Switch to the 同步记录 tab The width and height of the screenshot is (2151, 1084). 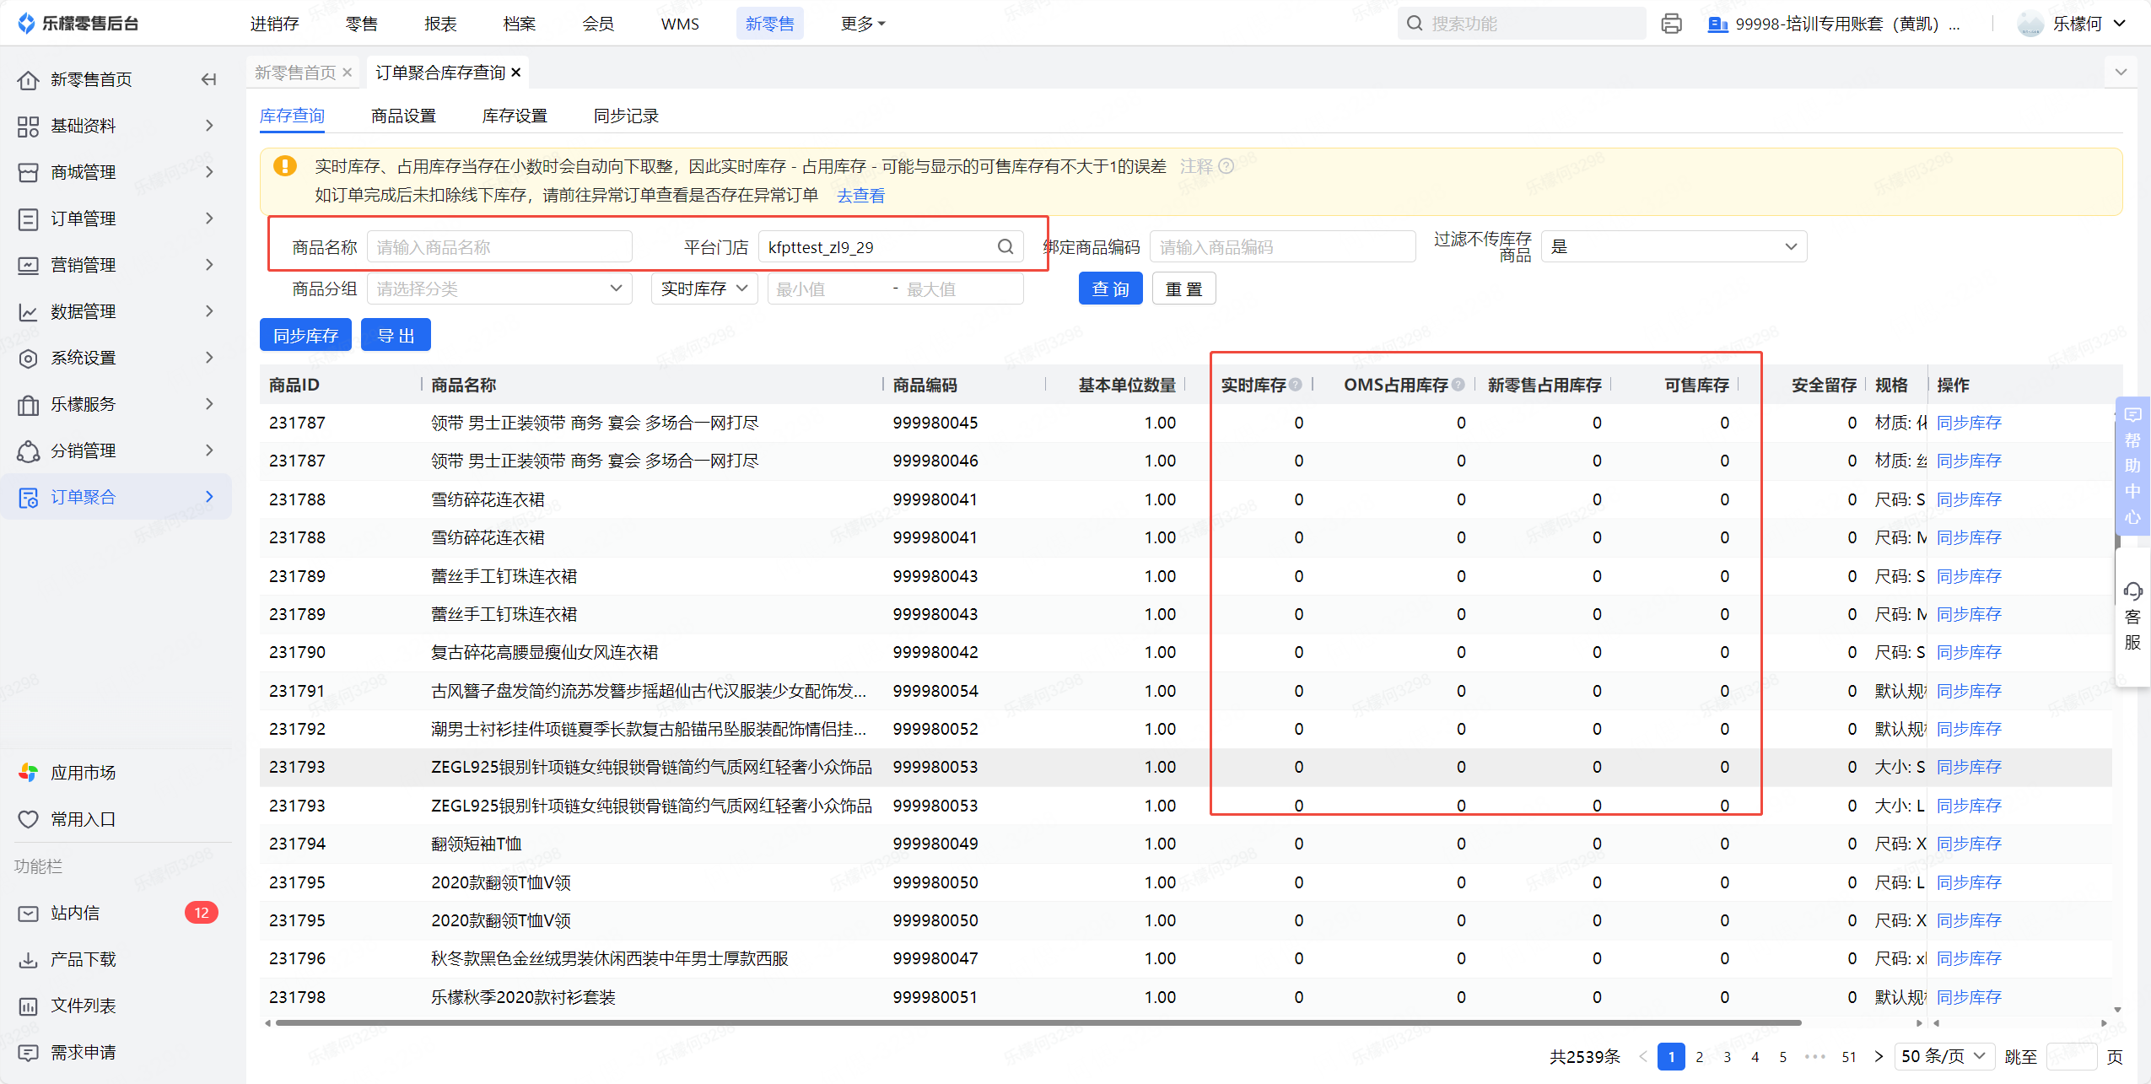625,116
